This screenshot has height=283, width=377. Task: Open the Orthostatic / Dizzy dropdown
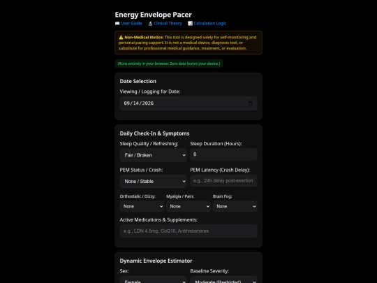click(142, 206)
